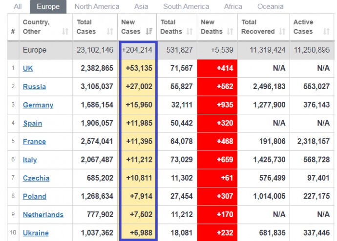Open the UK country link
The width and height of the screenshot is (337, 241).
(x=28, y=69)
